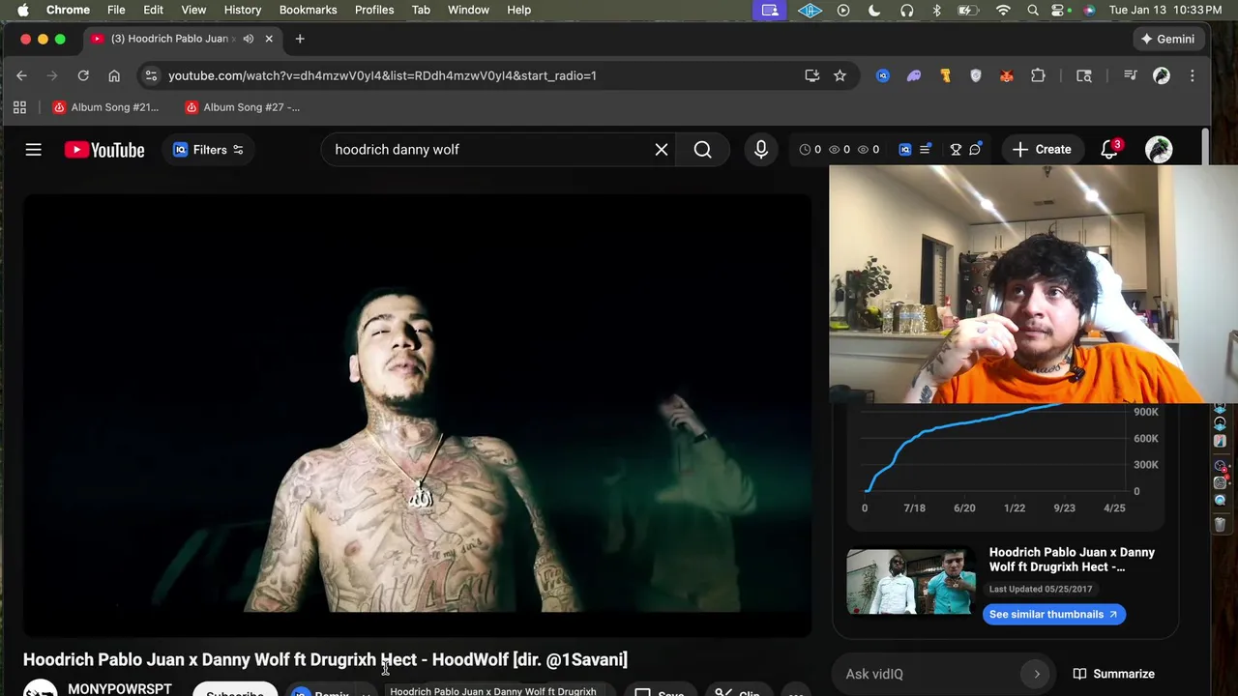Open the Bookmarks menu

click(308, 10)
